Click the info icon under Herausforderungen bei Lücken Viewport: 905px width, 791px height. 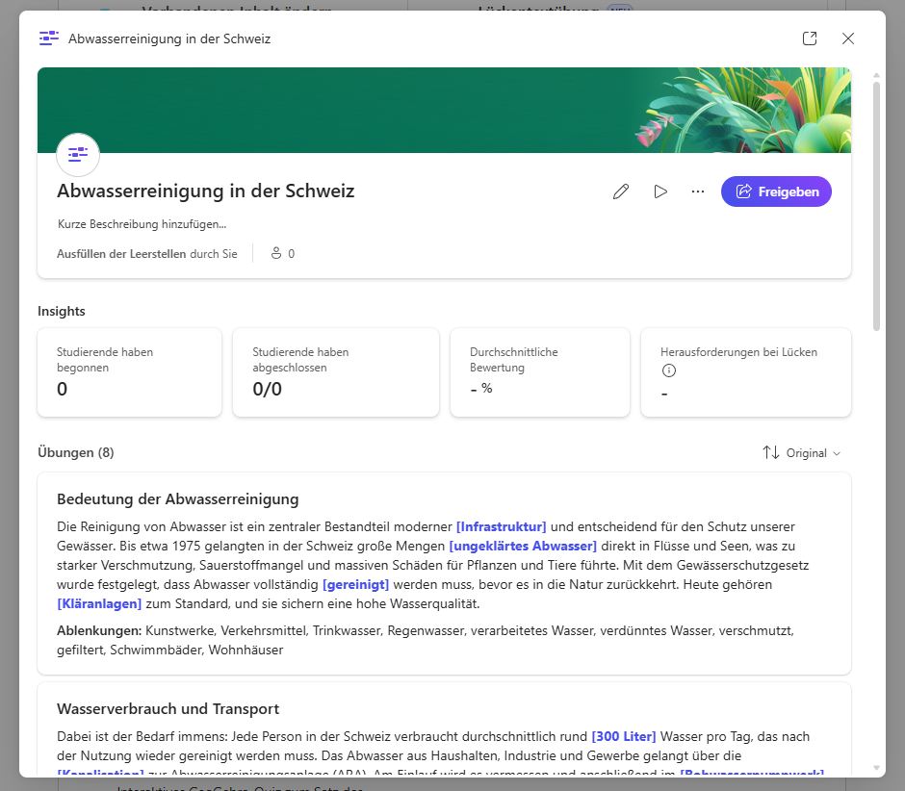coord(669,370)
